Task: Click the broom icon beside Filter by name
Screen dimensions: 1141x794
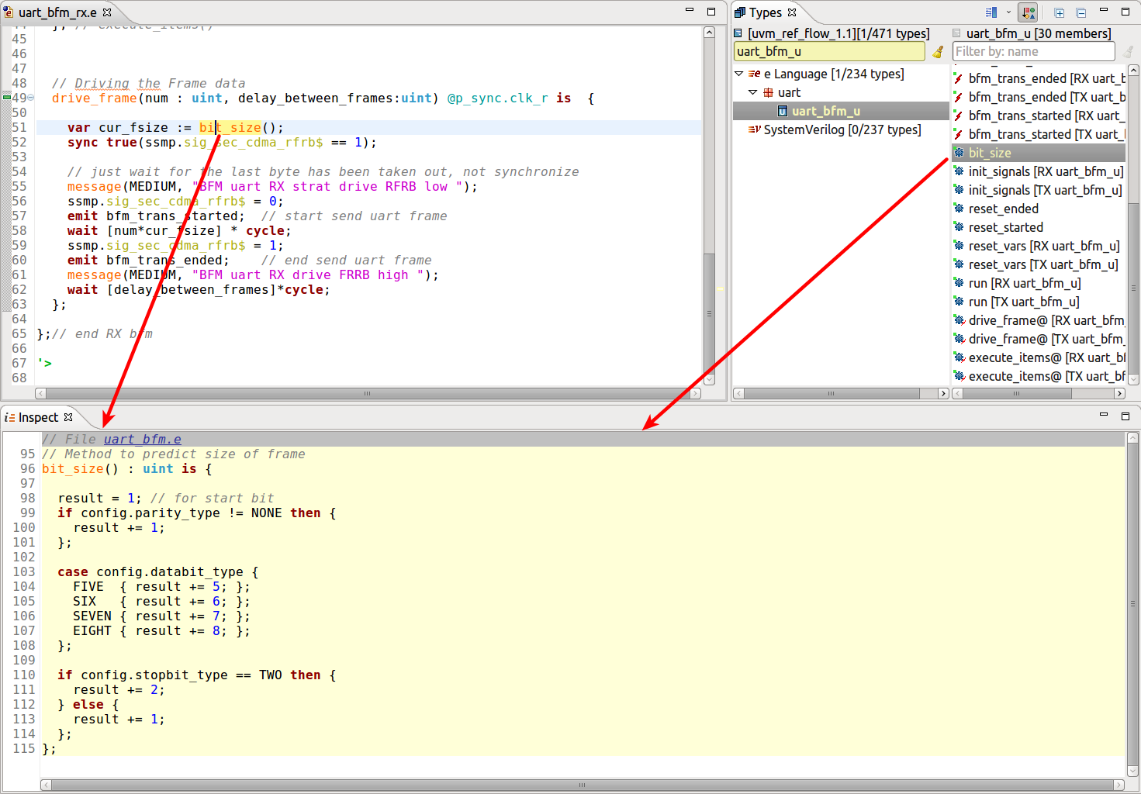Action: coord(1128,51)
